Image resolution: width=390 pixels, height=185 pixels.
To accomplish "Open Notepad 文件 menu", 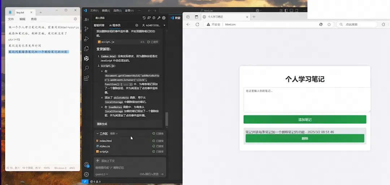I will 11,19.
